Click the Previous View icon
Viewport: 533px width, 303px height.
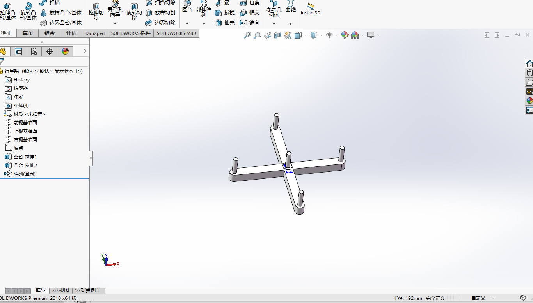[268, 35]
